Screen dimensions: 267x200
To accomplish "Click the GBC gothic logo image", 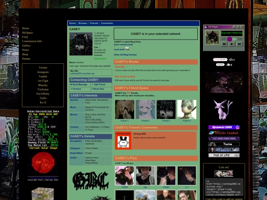I will [x=90, y=181].
